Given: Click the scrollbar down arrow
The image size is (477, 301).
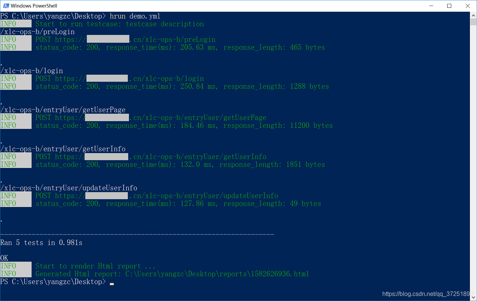Looking at the screenshot, I should coord(473,297).
